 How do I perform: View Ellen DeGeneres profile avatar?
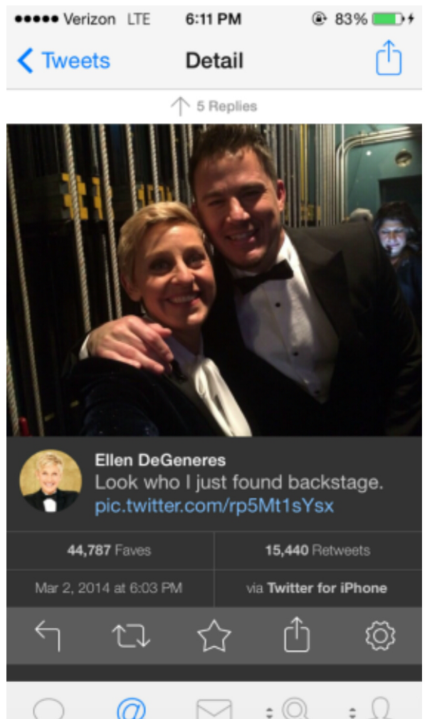pyautogui.click(x=51, y=481)
